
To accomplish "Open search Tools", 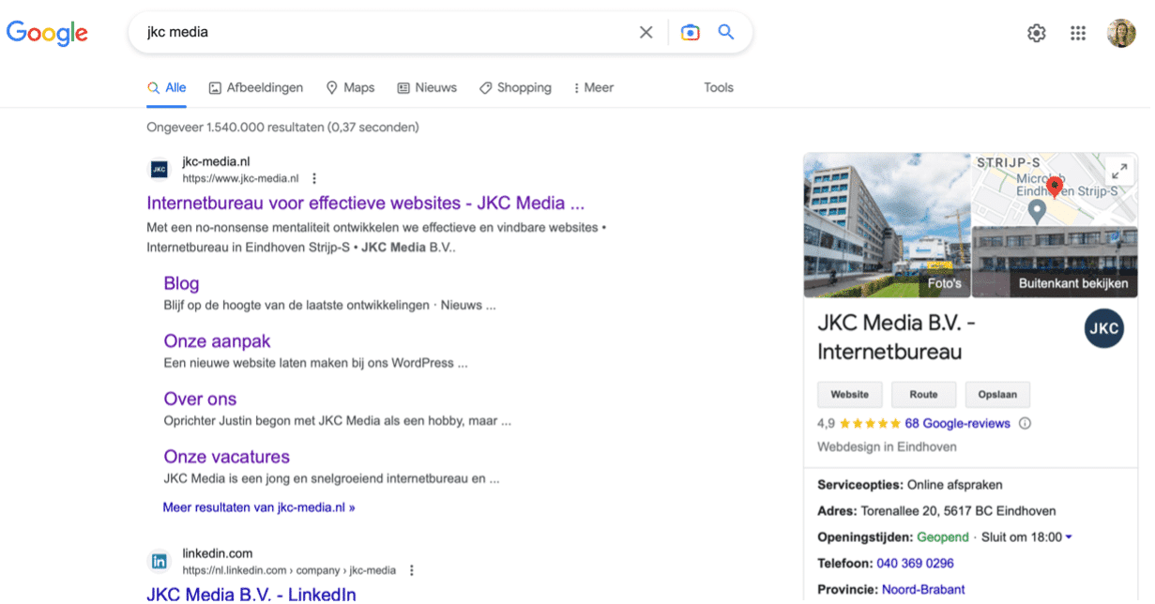I will pos(719,88).
